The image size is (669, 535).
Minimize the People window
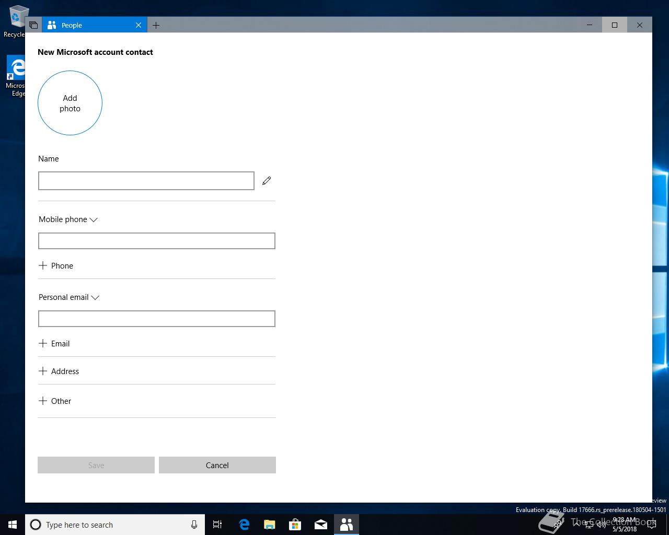590,25
